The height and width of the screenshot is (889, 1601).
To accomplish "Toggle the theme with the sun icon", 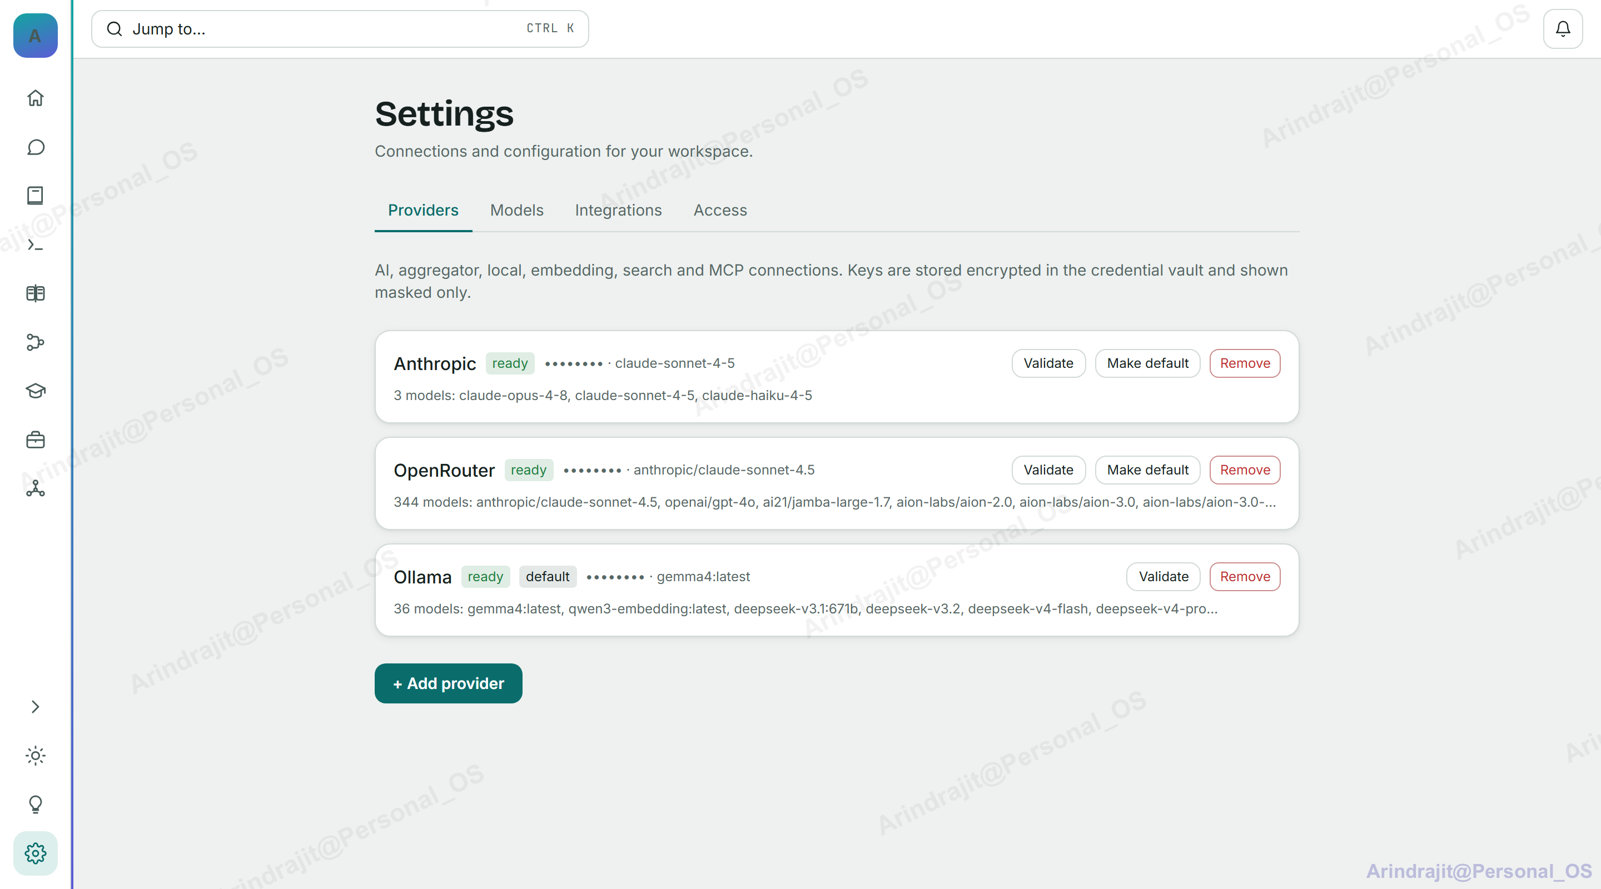I will click(36, 756).
